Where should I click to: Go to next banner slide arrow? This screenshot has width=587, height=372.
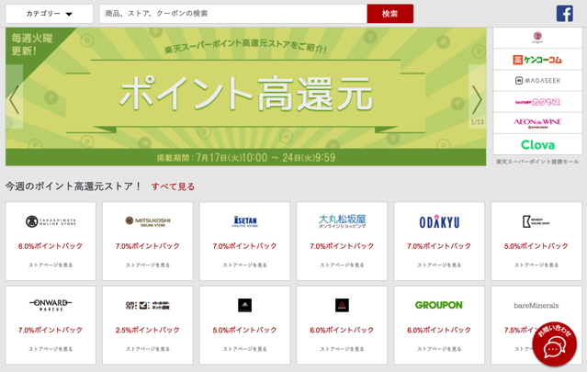click(478, 96)
